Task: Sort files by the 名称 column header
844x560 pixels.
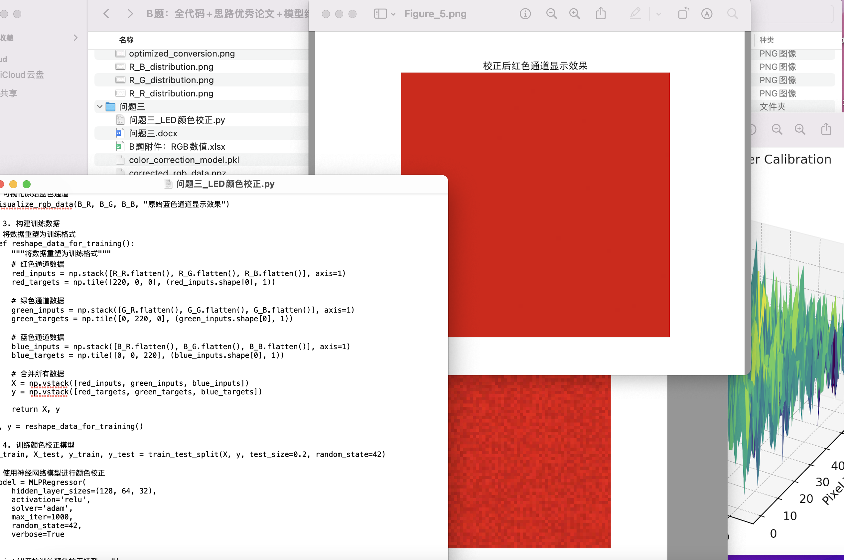Action: (x=126, y=40)
